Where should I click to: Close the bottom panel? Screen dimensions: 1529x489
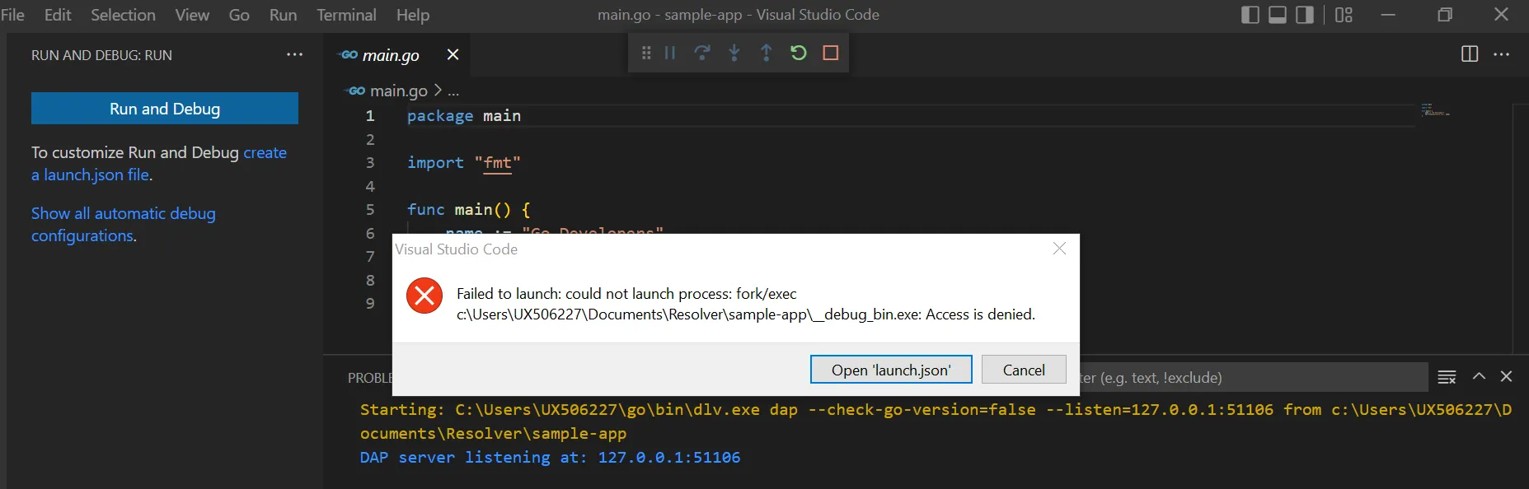1507,376
